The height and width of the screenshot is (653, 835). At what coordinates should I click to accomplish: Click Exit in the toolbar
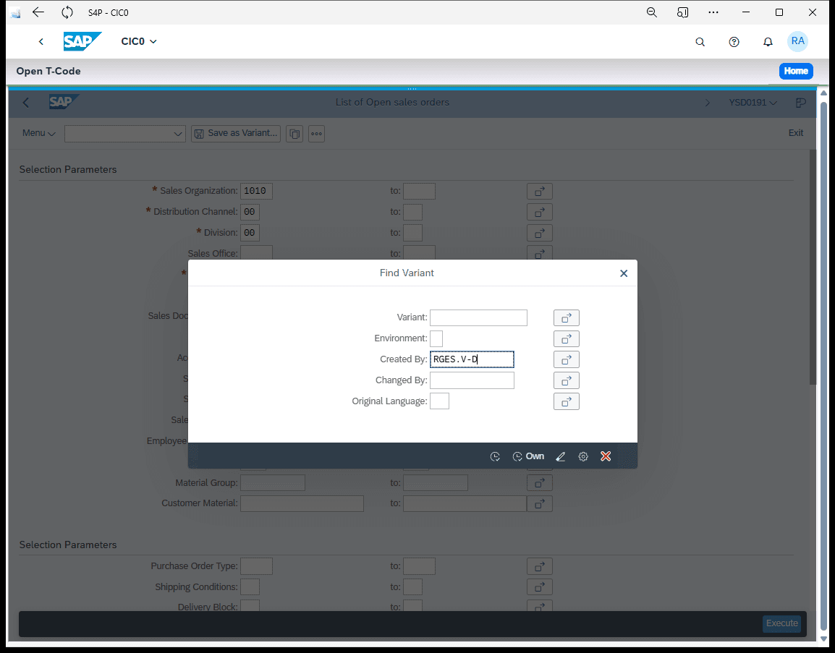click(796, 133)
